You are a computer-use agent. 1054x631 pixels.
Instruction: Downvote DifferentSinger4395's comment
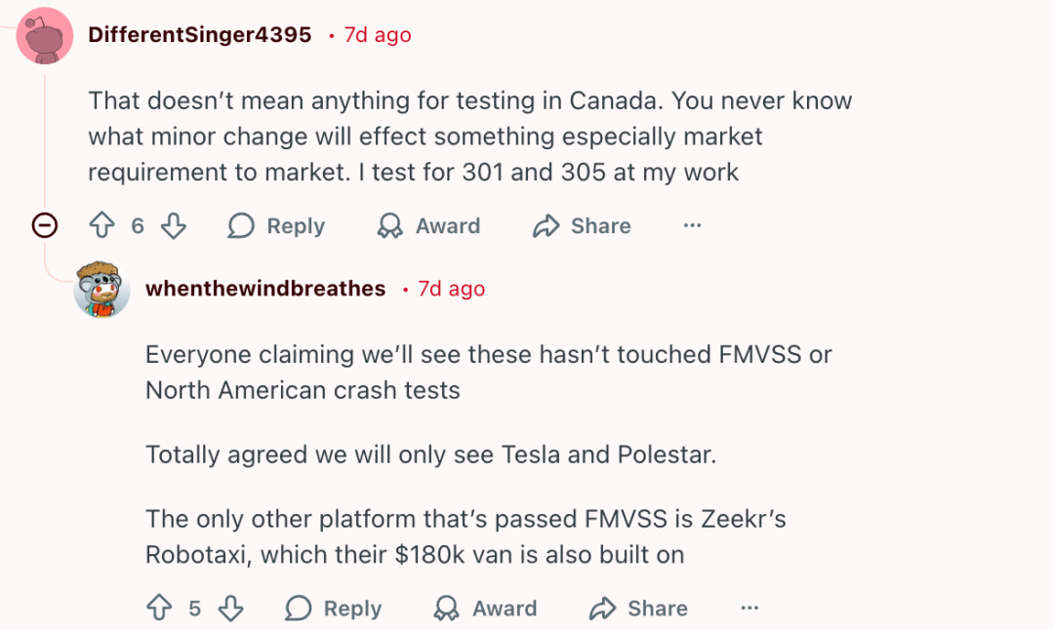173,226
